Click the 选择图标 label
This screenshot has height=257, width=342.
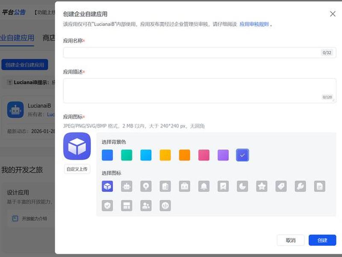click(x=111, y=173)
